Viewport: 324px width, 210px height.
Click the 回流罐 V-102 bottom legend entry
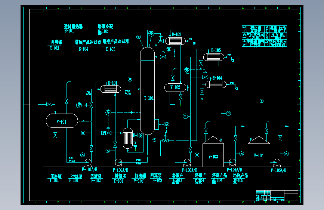point(139,178)
